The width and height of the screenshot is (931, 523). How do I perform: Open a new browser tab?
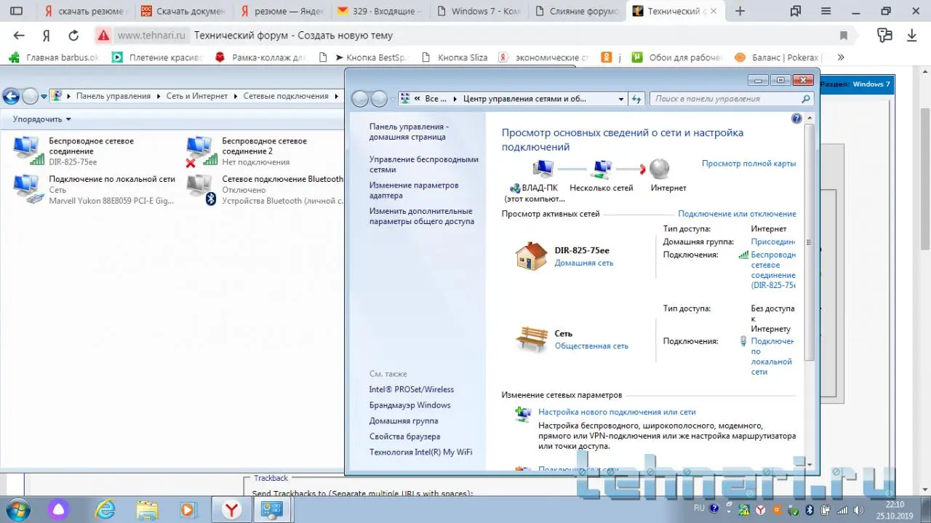[x=740, y=11]
